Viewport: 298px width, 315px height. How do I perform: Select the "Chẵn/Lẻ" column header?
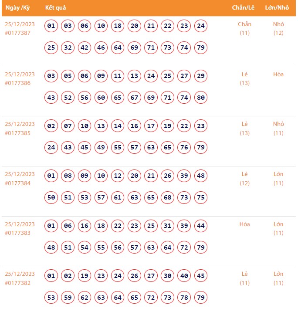coord(243,8)
